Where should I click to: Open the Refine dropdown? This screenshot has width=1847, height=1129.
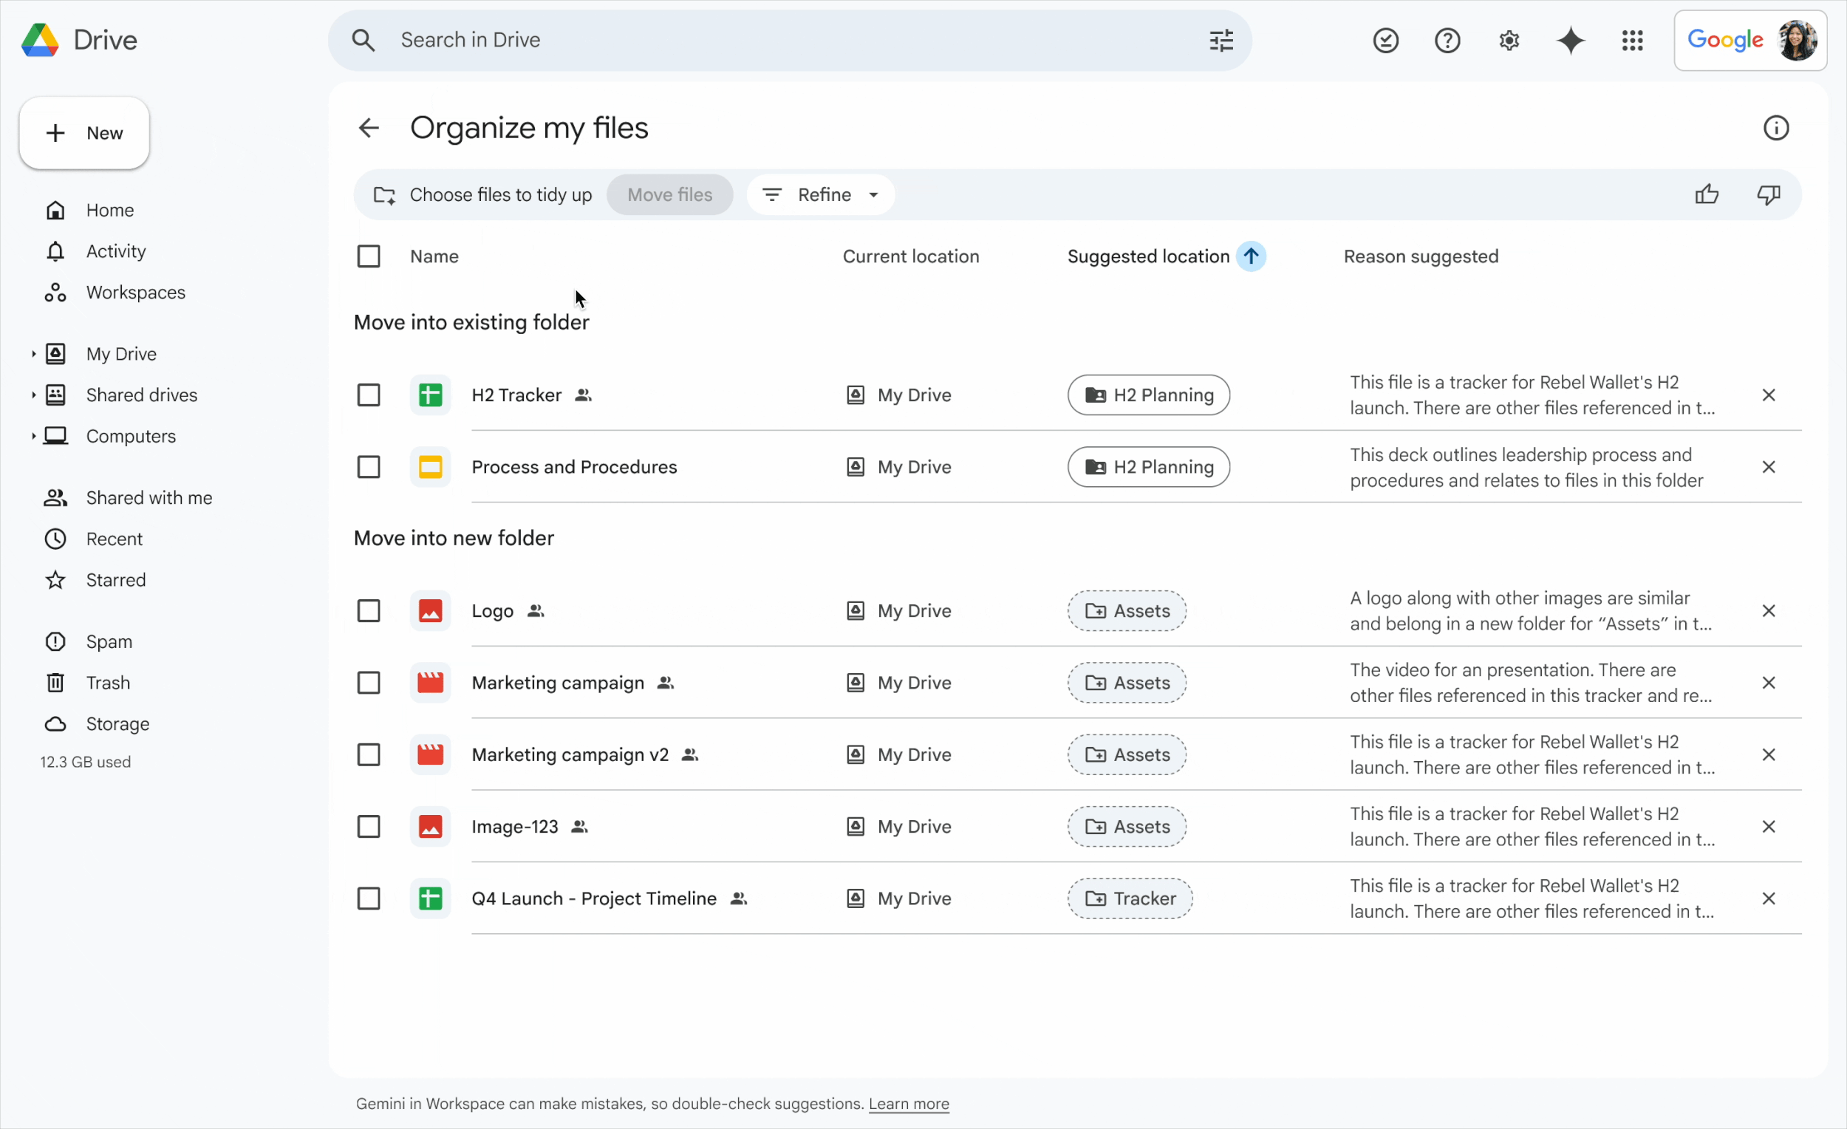[821, 195]
